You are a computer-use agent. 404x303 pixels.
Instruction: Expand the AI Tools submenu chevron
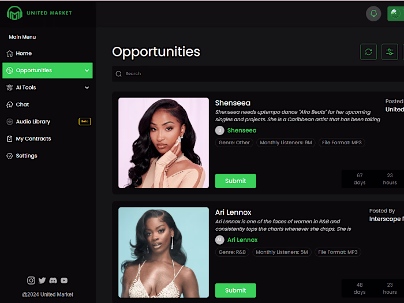[x=87, y=88]
